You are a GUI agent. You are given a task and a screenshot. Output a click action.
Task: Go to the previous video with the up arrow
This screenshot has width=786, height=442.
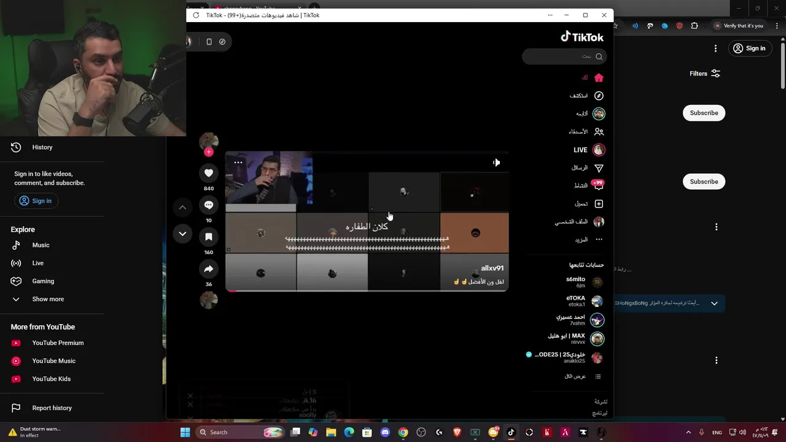182,208
